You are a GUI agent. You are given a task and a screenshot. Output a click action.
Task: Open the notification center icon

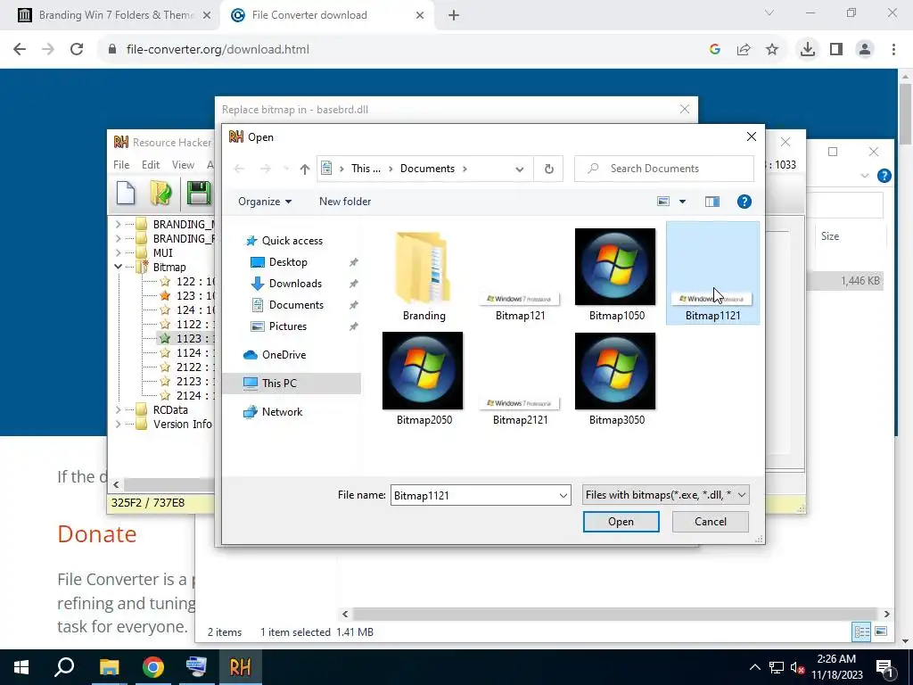pyautogui.click(x=884, y=667)
